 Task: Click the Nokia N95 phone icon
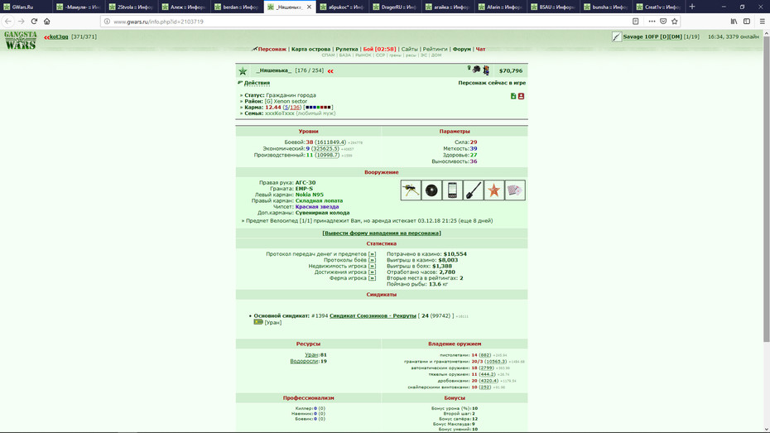tap(452, 190)
